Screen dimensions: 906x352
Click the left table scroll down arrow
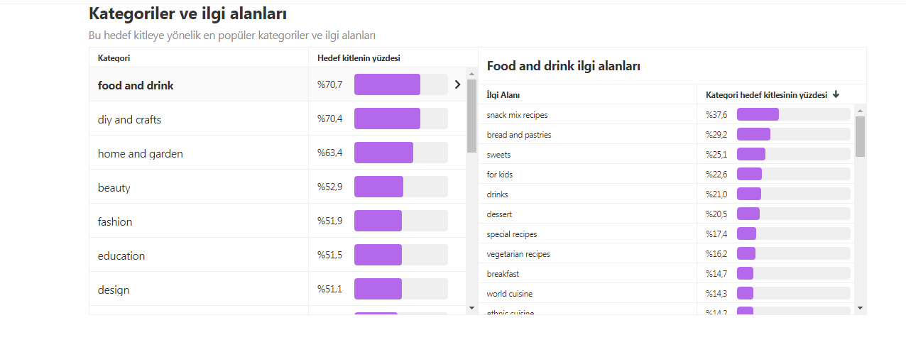(x=471, y=307)
